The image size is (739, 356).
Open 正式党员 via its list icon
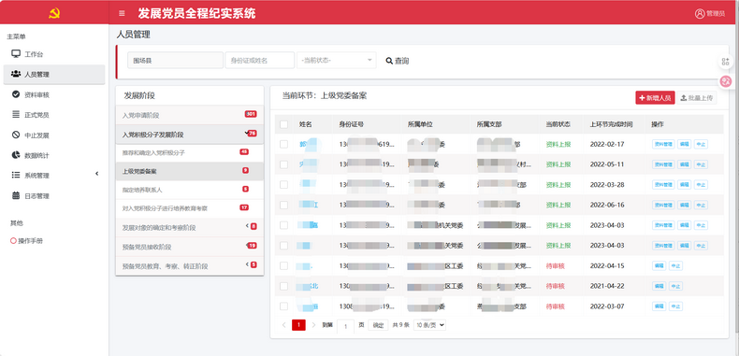click(x=16, y=114)
